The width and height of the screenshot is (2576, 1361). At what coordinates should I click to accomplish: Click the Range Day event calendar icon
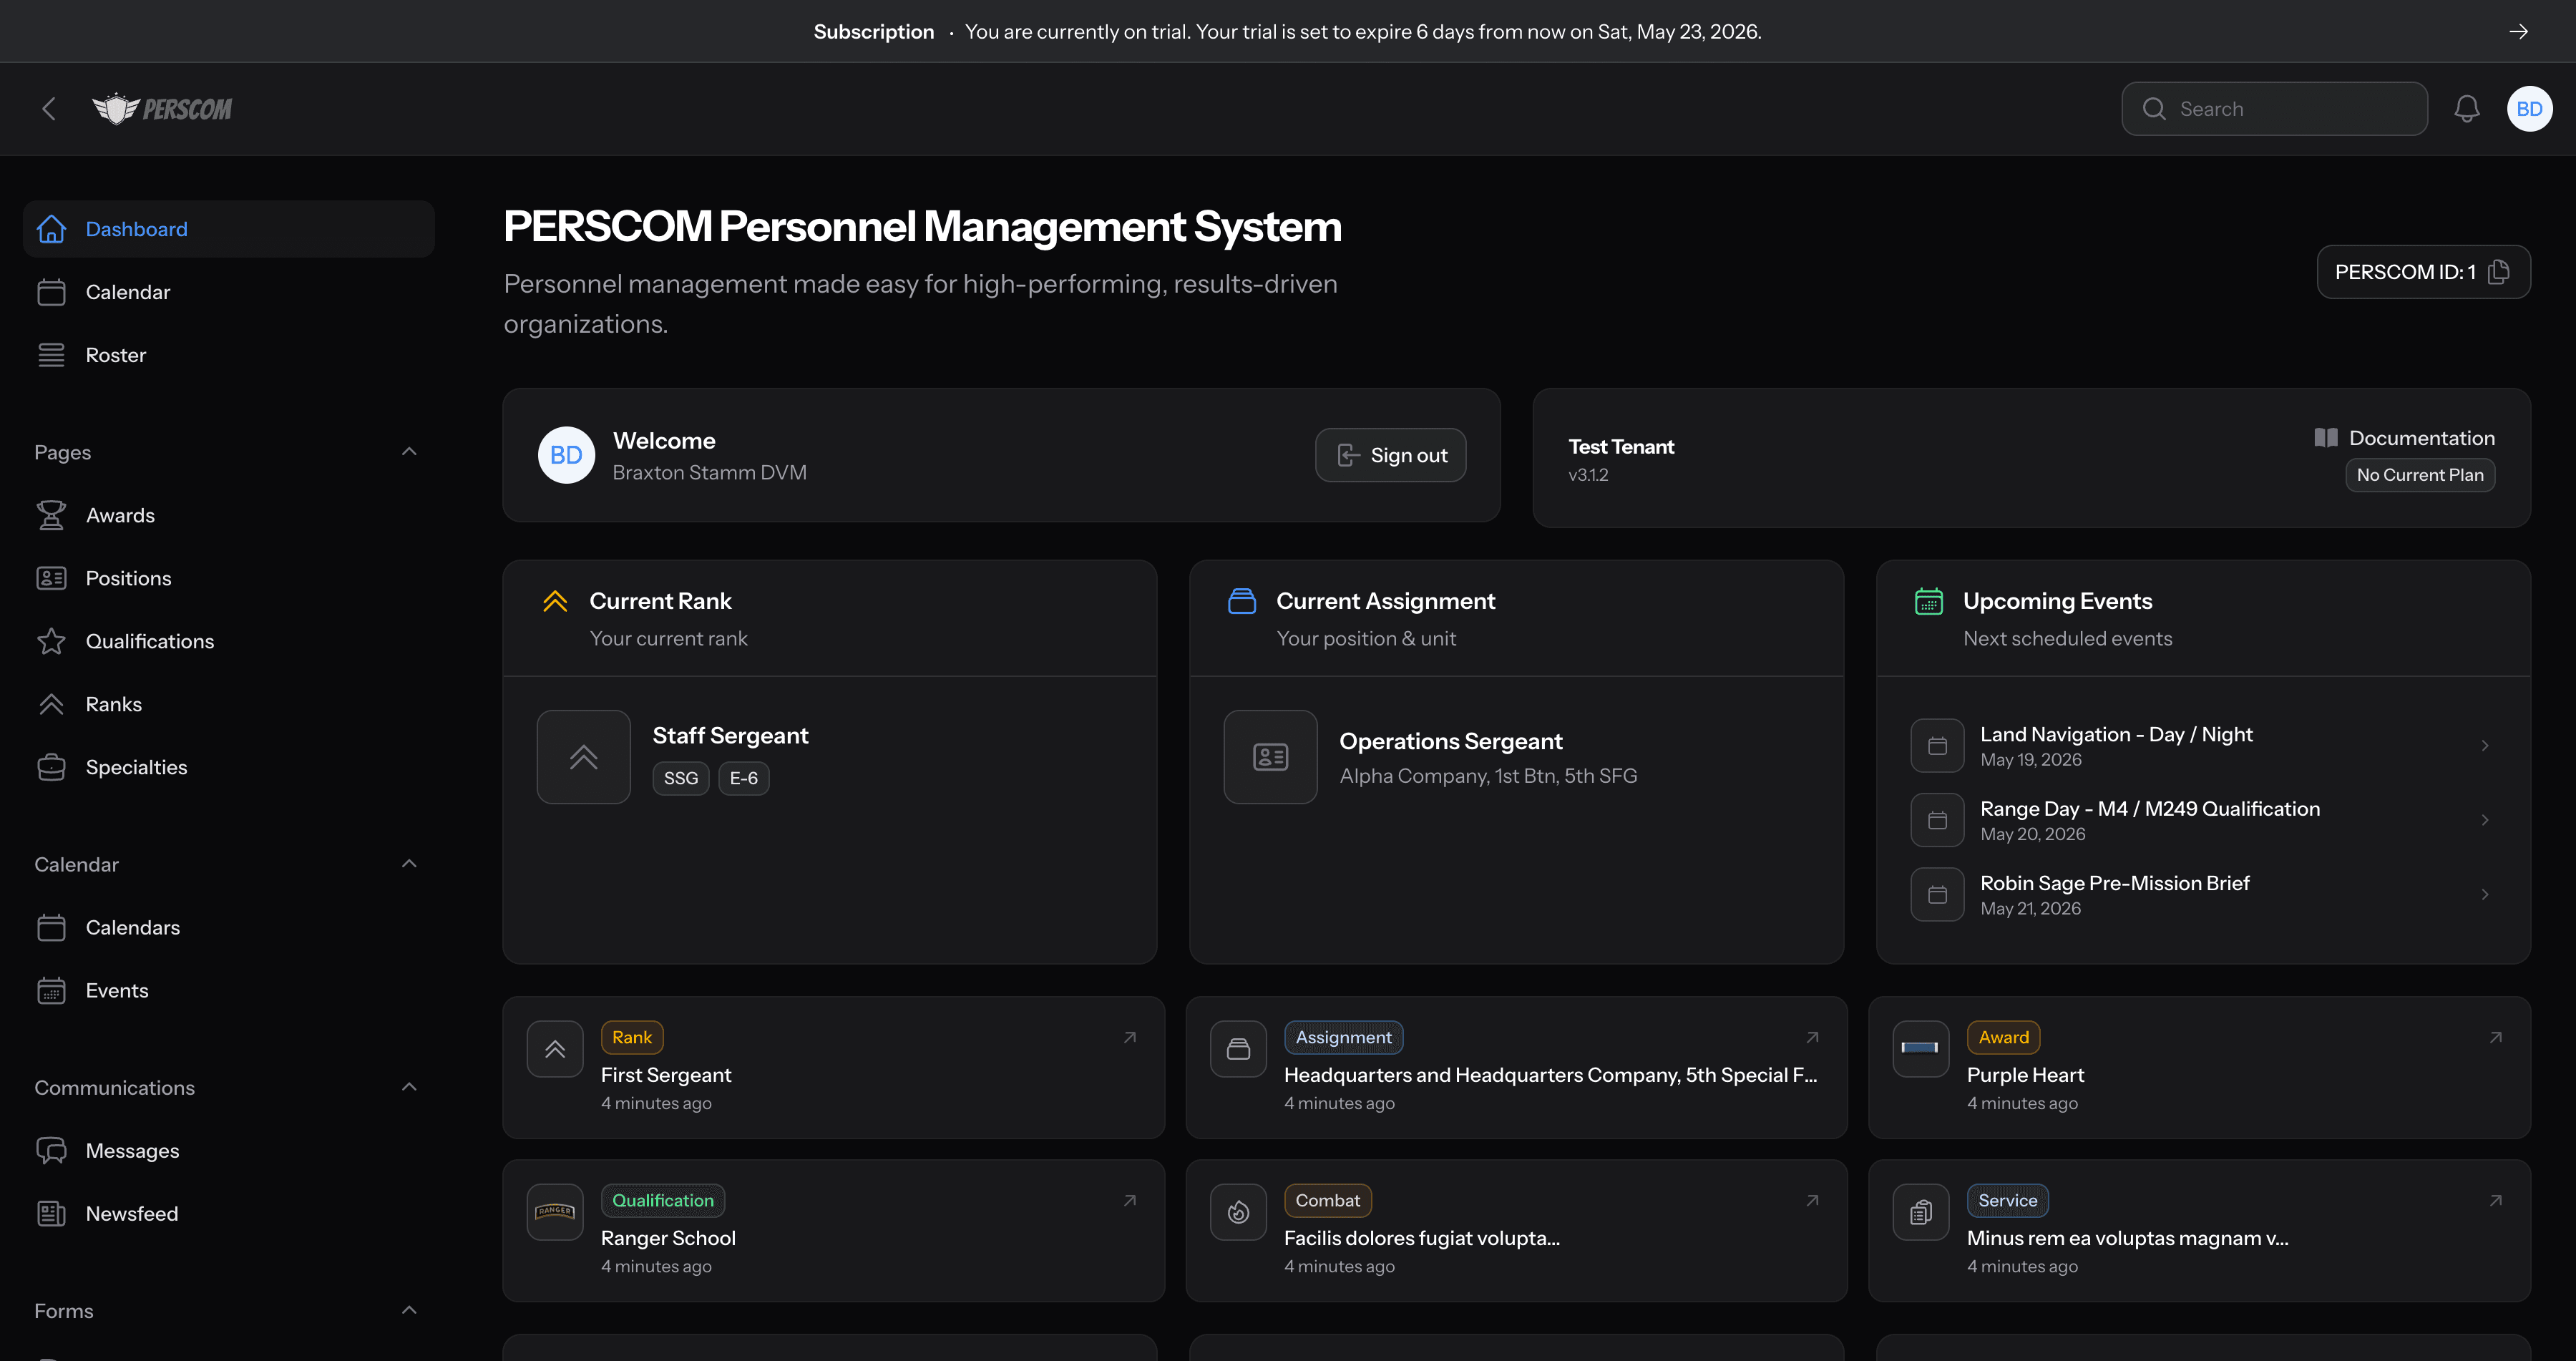point(1938,820)
